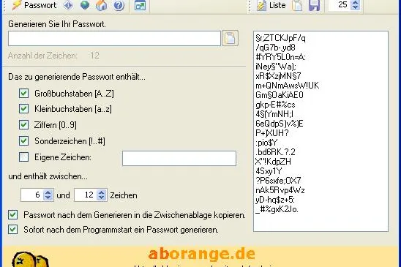The image size is (401, 267).
Task: Click the Passwort generate button with lightning icon
Action: pos(34,5)
